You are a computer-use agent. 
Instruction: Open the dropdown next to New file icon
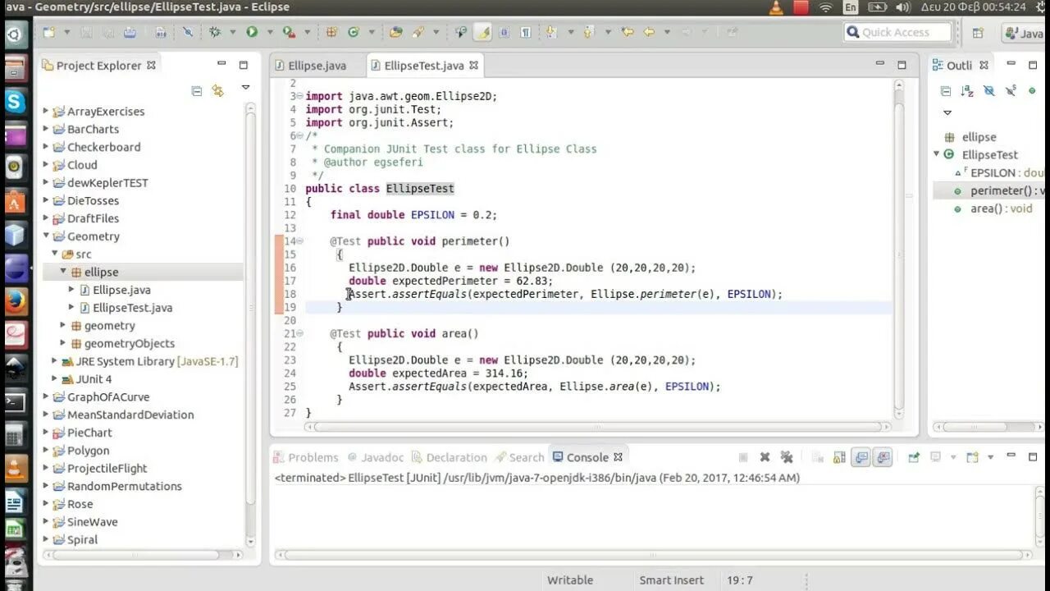[66, 32]
